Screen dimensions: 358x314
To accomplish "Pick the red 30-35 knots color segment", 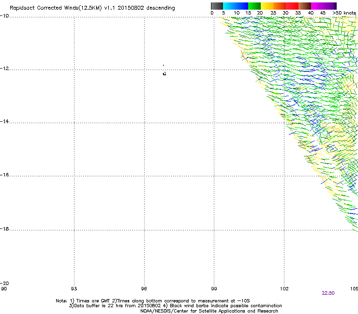I will [292, 6].
